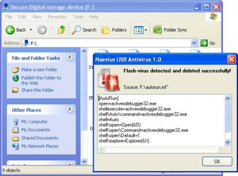Open the Help menu
Viewport: 238px width, 176px height.
94,16
